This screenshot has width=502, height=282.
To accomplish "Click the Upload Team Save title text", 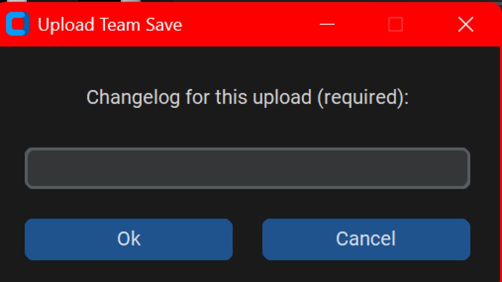I will (110, 24).
